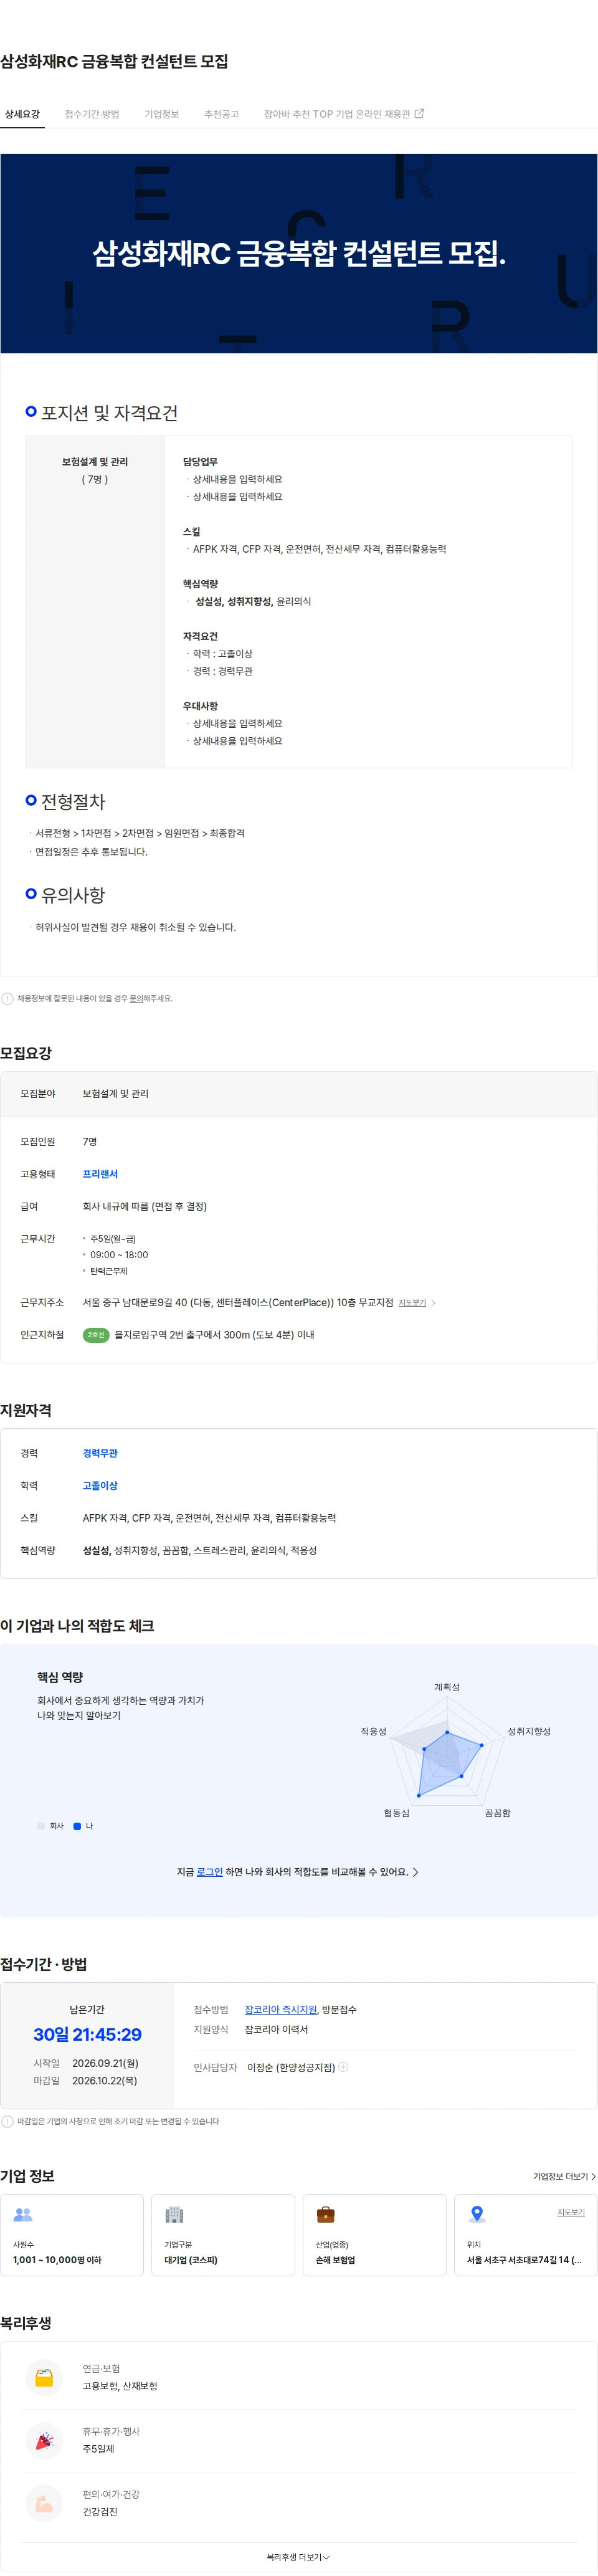598x2576 pixels.
Task: Click the 대기업 (코스피) company type card
Action: (223, 2235)
